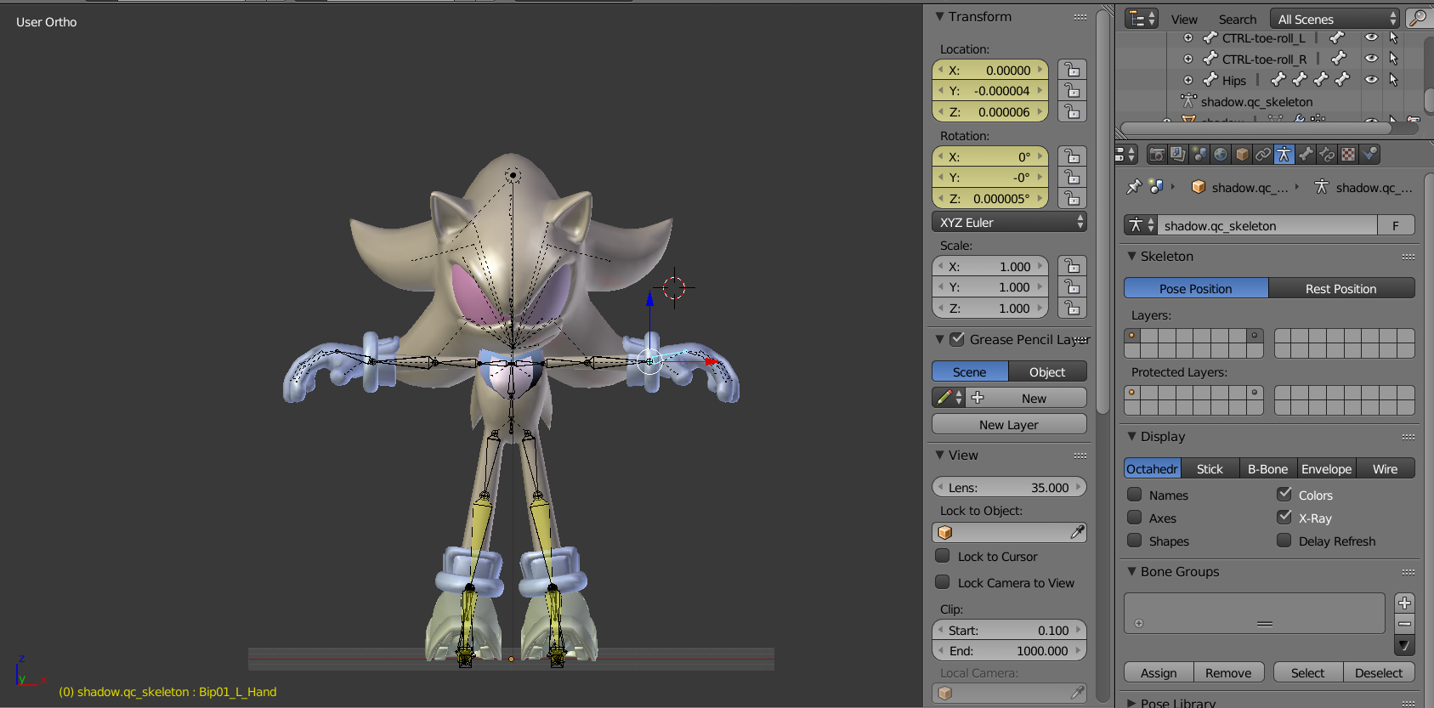Set bone display to B-Bone
Screen dimensions: 1434x708
point(1267,469)
